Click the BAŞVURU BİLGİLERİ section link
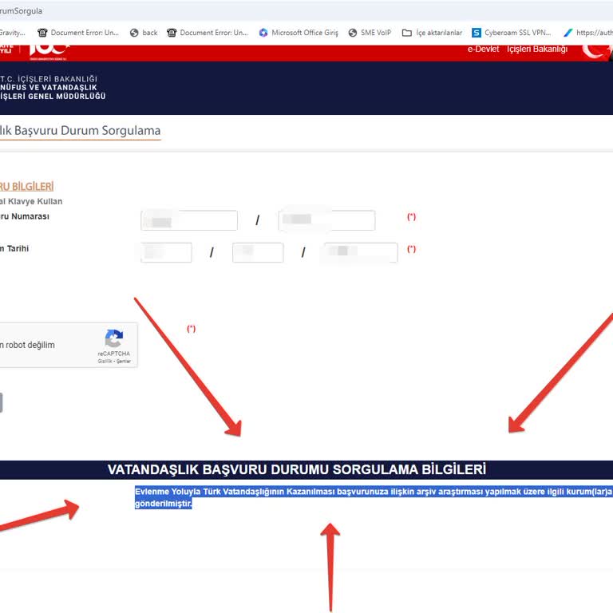 coord(26,187)
